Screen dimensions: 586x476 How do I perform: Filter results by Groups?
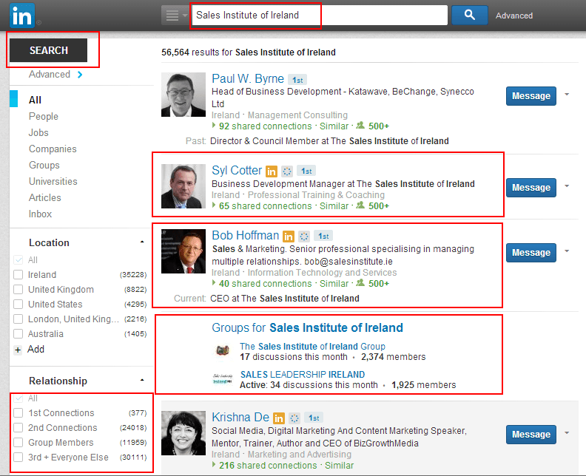point(44,165)
